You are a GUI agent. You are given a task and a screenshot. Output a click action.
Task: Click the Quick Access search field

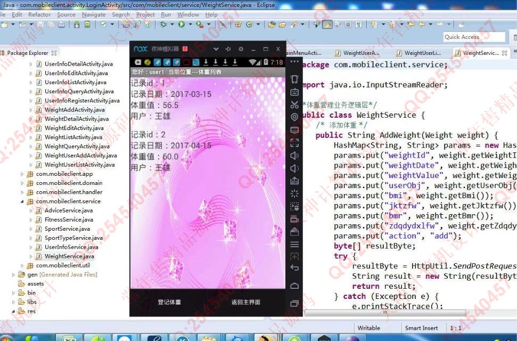(474, 37)
